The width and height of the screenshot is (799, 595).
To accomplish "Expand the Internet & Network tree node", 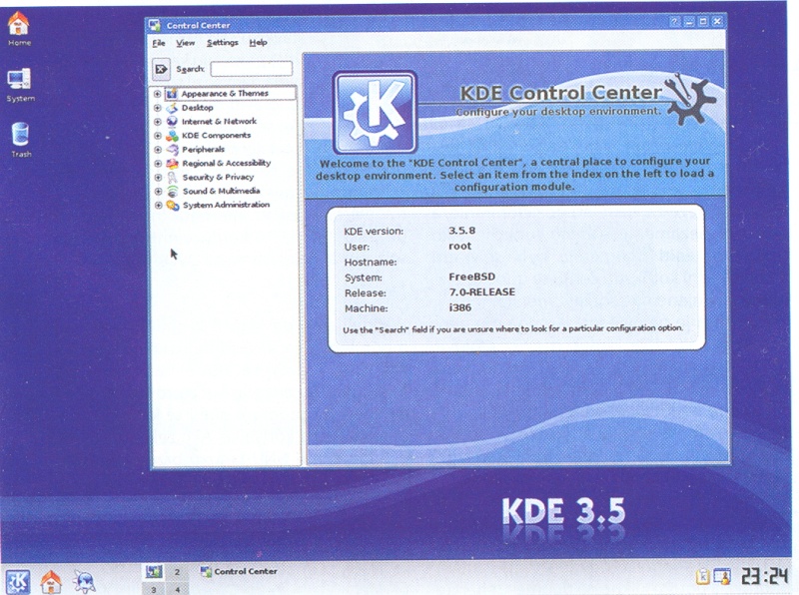I will point(158,122).
